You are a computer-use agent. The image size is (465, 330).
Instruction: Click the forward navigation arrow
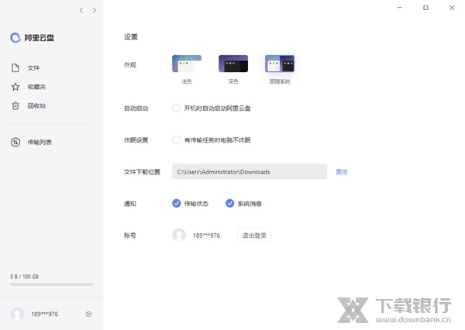tap(95, 10)
